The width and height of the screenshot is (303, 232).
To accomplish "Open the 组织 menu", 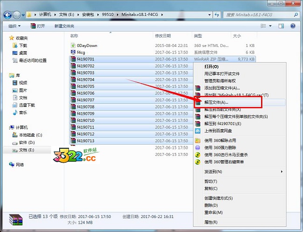I will tap(14, 26).
